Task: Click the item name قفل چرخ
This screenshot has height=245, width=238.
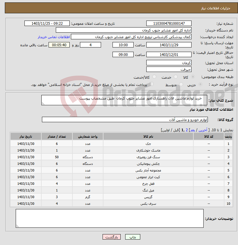Action: click(x=148, y=184)
